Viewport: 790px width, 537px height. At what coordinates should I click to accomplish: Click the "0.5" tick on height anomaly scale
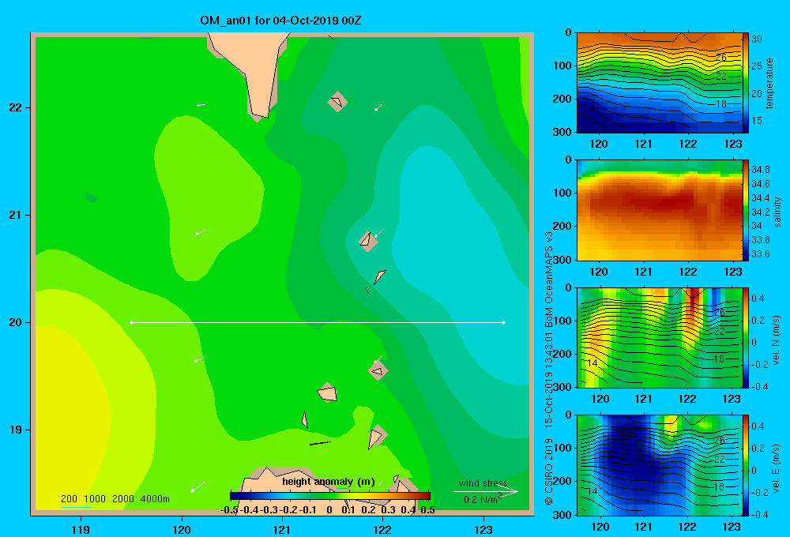coord(427,510)
